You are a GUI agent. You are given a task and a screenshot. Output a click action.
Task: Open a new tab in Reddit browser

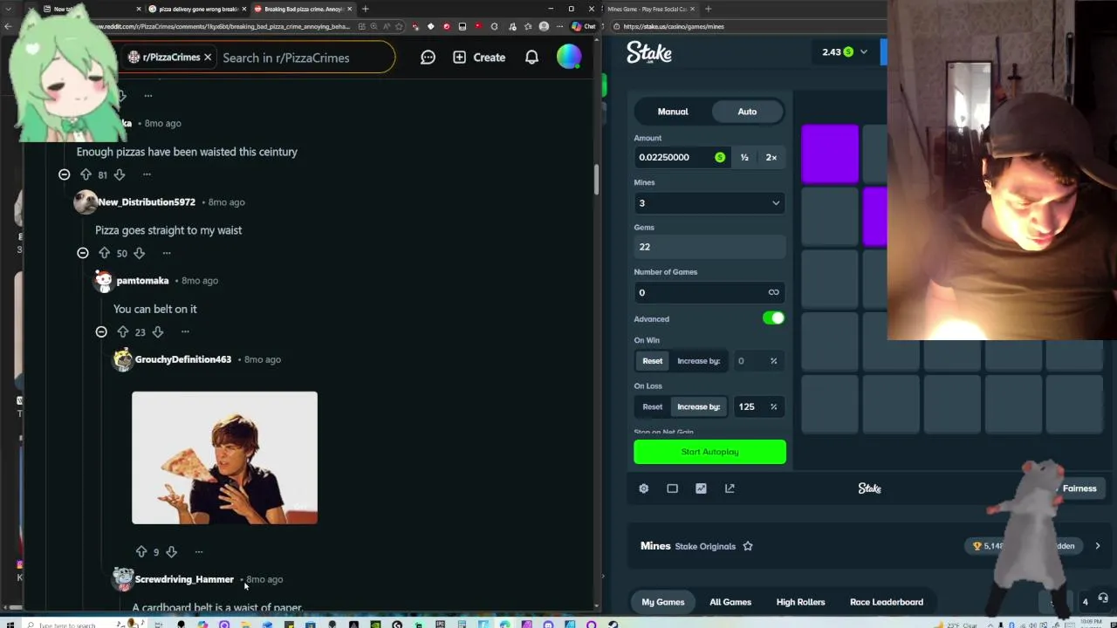(x=365, y=9)
